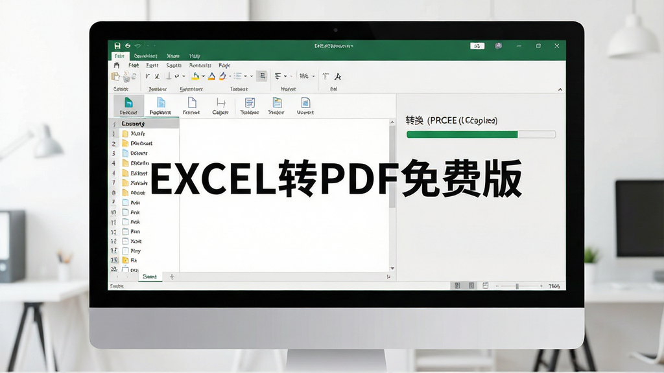Switch to Page Break preview in status bar
This screenshot has width=664, height=373.
485,286
